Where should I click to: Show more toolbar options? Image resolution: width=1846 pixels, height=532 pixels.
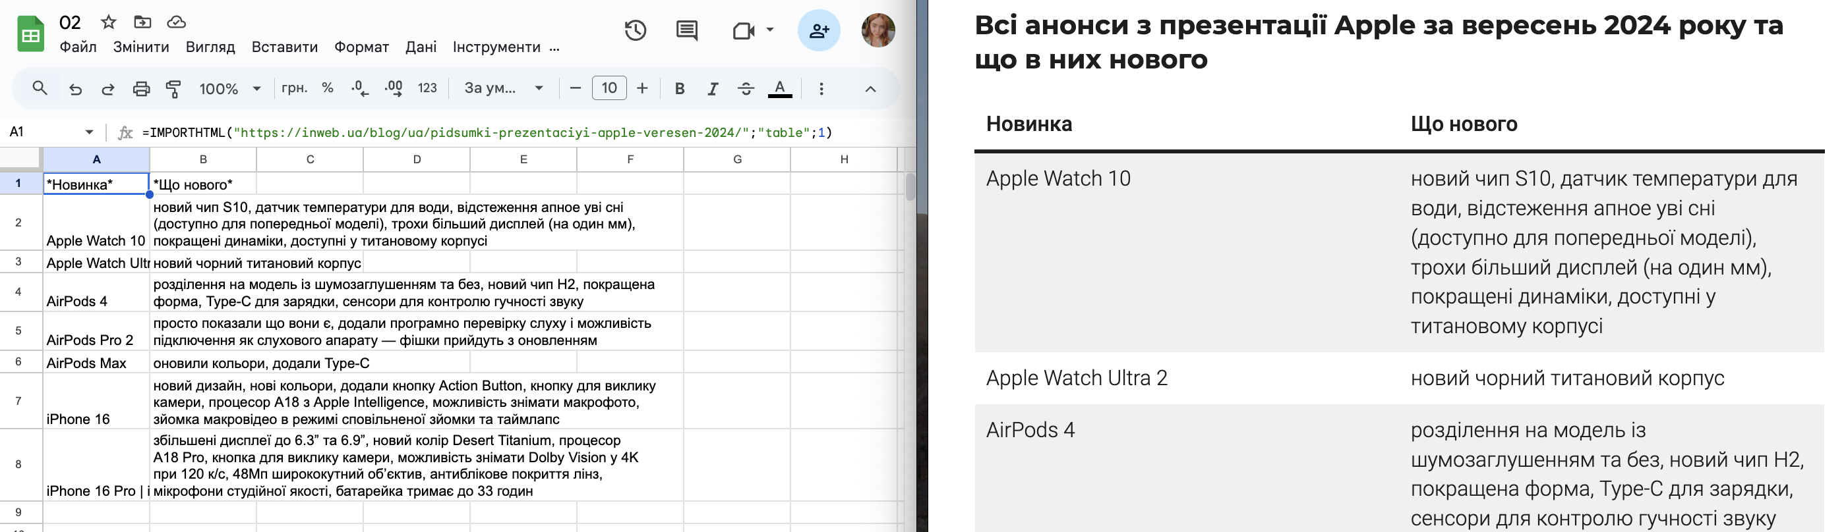pos(821,89)
